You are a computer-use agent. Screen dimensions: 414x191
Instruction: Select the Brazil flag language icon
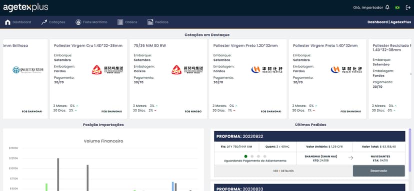(397, 7)
